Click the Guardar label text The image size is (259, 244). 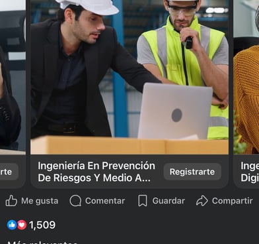[168, 201]
